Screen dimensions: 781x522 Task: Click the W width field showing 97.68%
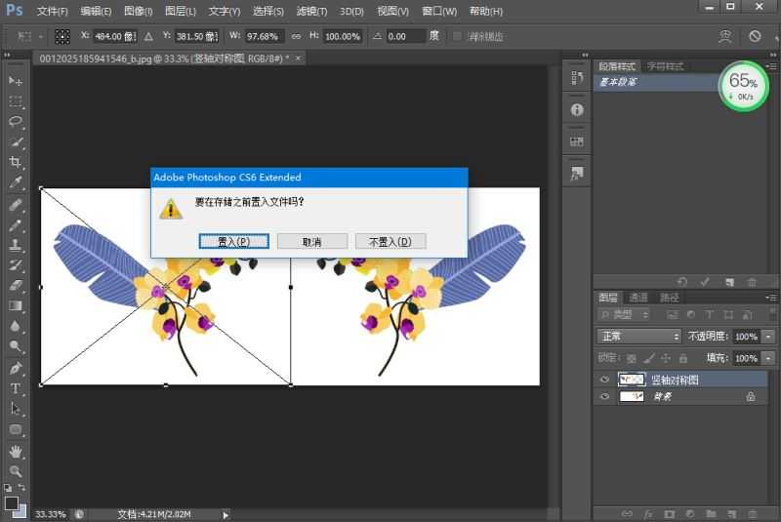264,36
